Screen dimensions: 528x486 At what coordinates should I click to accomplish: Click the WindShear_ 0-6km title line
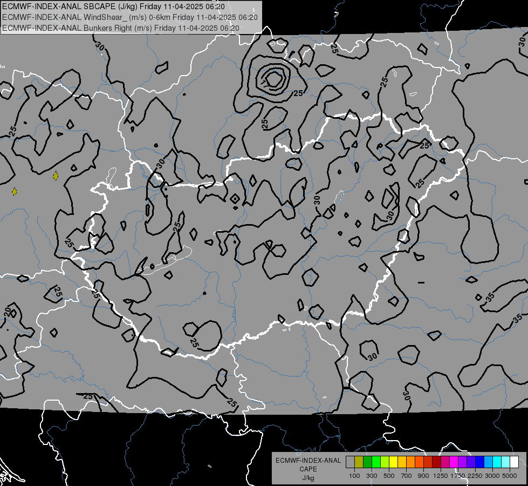[130, 17]
